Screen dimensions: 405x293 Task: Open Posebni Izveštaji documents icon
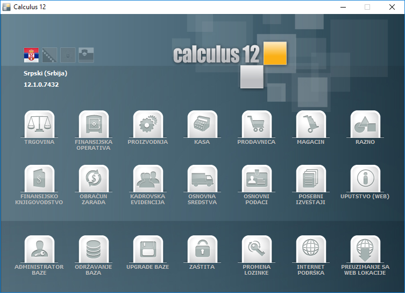311,179
